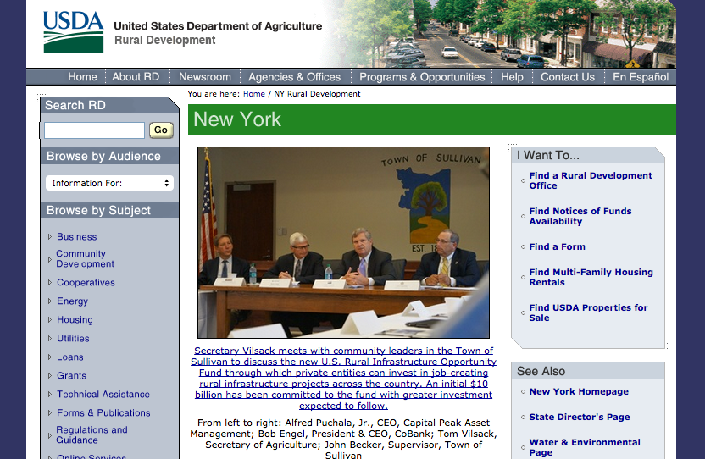Open the About RD menu
705x459 pixels.
click(136, 77)
